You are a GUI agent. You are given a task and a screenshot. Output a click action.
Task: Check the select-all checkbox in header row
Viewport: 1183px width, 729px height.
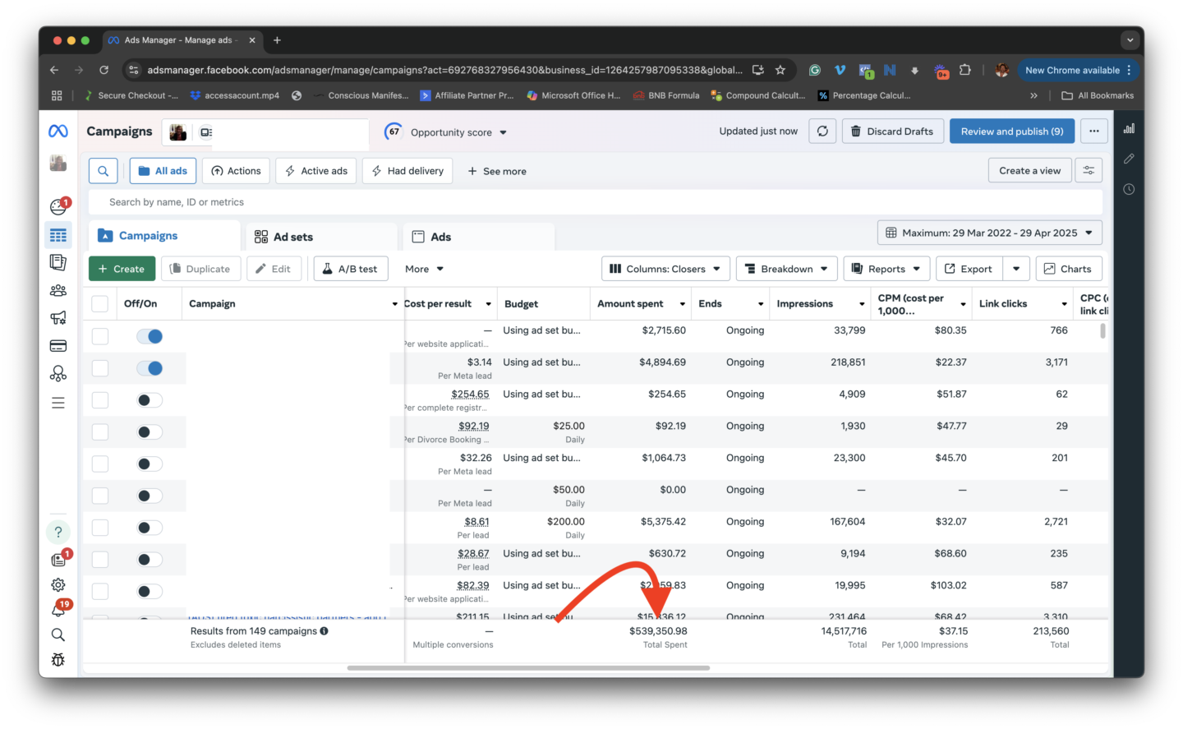point(100,304)
